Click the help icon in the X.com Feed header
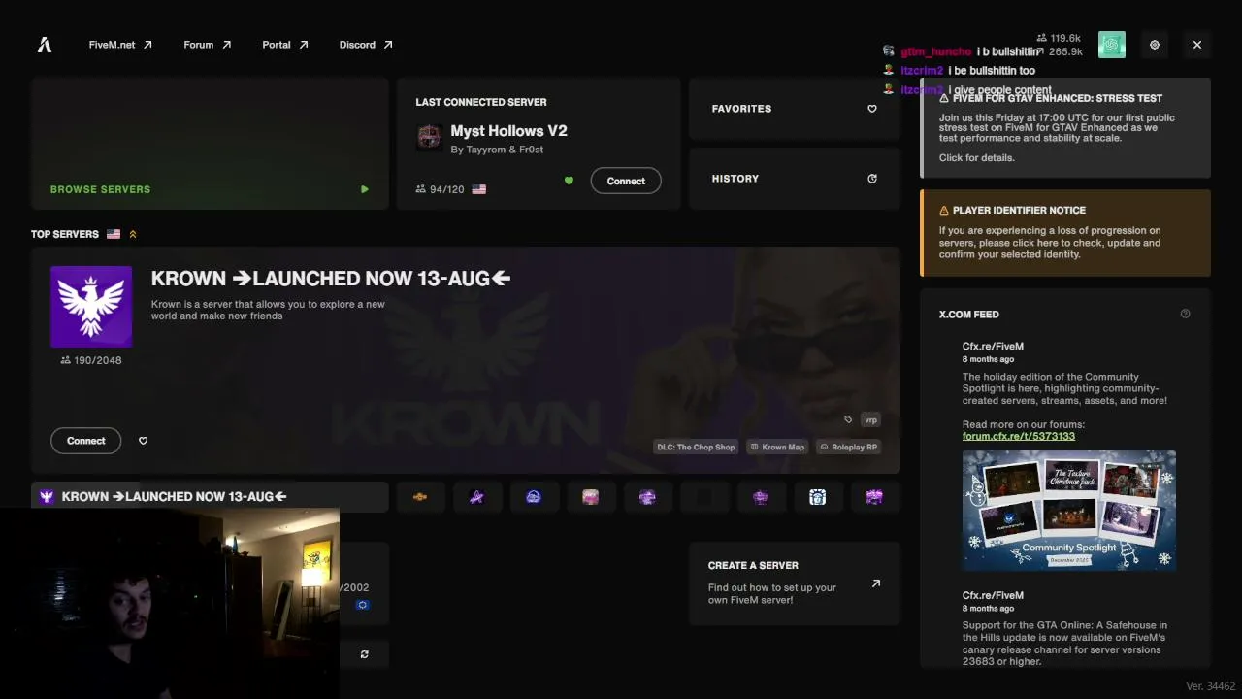Screen dimensions: 1242x699 (1185, 314)
